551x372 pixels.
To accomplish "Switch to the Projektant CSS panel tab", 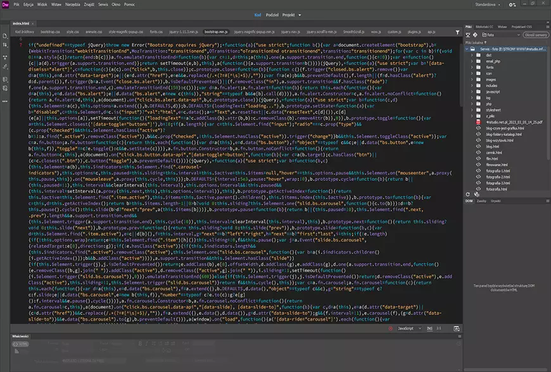I will (x=521, y=27).
